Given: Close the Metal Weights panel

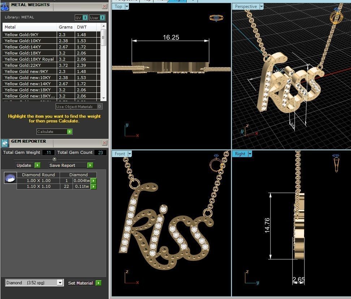Looking at the screenshot, I should point(104,6).
